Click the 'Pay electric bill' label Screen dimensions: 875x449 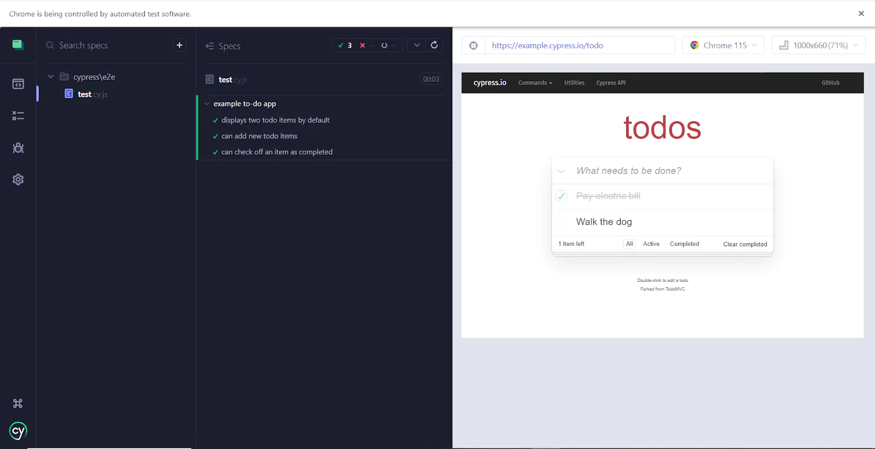pos(608,196)
